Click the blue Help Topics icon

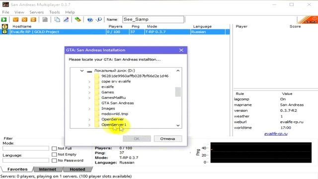click(x=90, y=19)
